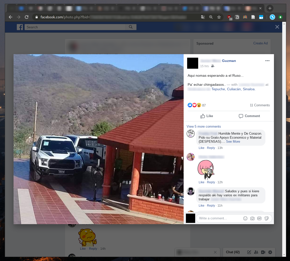This screenshot has height=261, width=290.
Task: Open the Tepuche, Culiacán, Sinaloa location link
Action: click(x=233, y=89)
